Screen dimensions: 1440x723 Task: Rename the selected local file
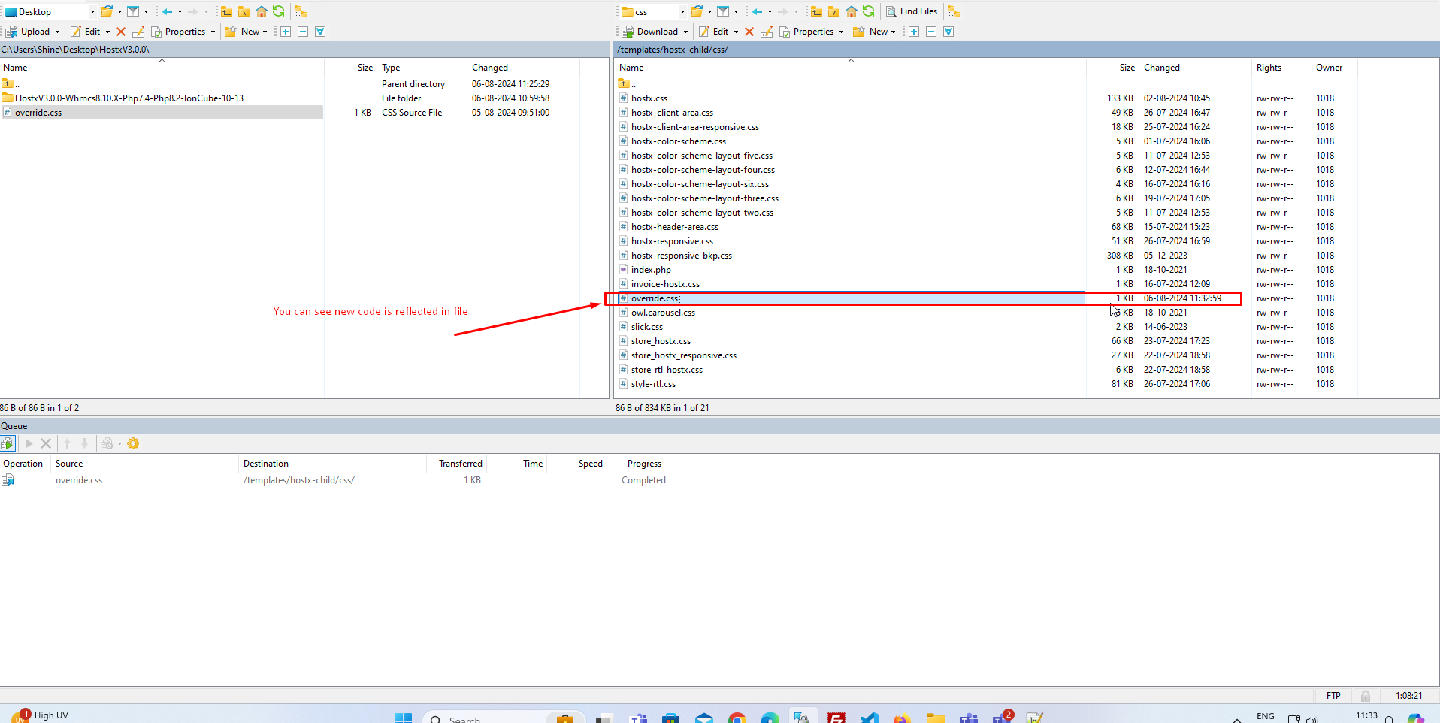pos(138,32)
